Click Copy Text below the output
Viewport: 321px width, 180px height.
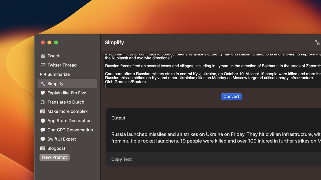(x=121, y=159)
